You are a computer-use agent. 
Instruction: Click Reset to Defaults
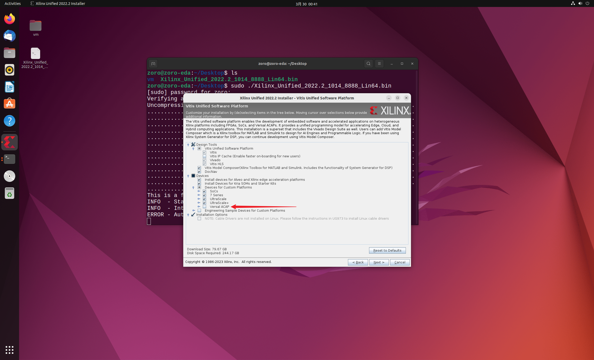click(387, 250)
